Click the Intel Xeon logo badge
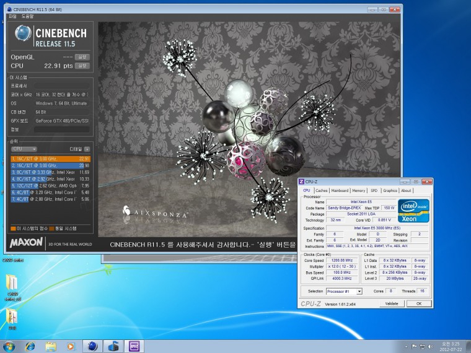The image size is (471, 353). 413,211
